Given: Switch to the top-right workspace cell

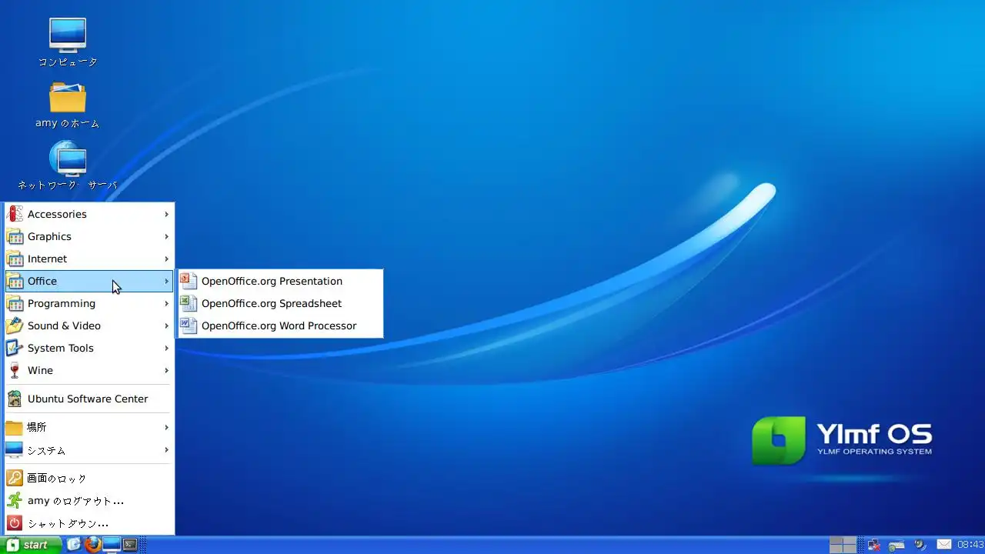Looking at the screenshot, I should [850, 541].
